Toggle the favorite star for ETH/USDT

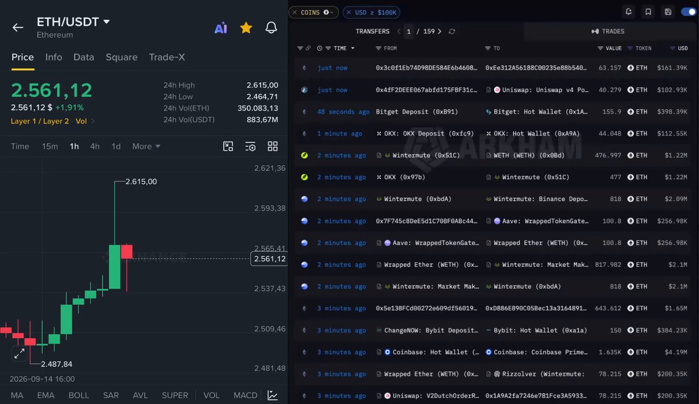coord(246,27)
